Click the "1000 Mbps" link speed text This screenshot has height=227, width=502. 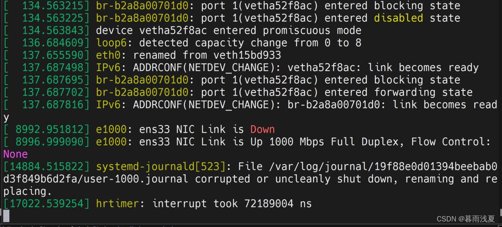tap(297, 142)
